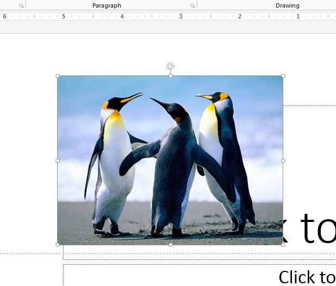The width and height of the screenshot is (336, 286).
Task: Click the ruler mark at 5
Action: pos(63,16)
